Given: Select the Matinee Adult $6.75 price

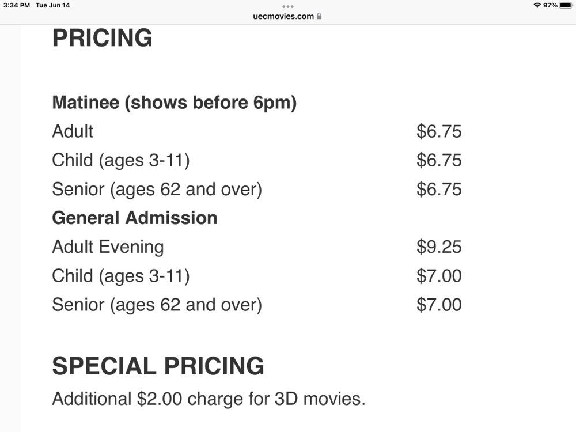Looking at the screenshot, I should [439, 131].
